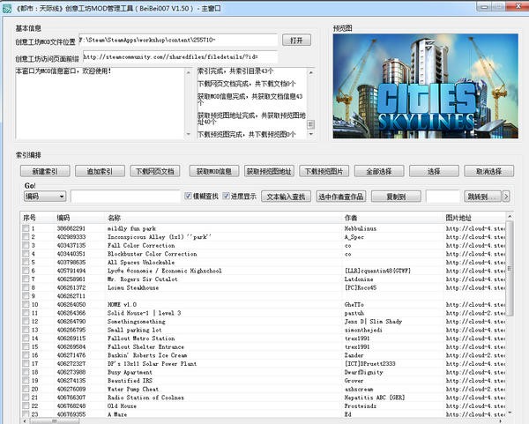The height and width of the screenshot is (424, 529).
Task: Select the Somethingsomething entry
Action: click(137, 322)
